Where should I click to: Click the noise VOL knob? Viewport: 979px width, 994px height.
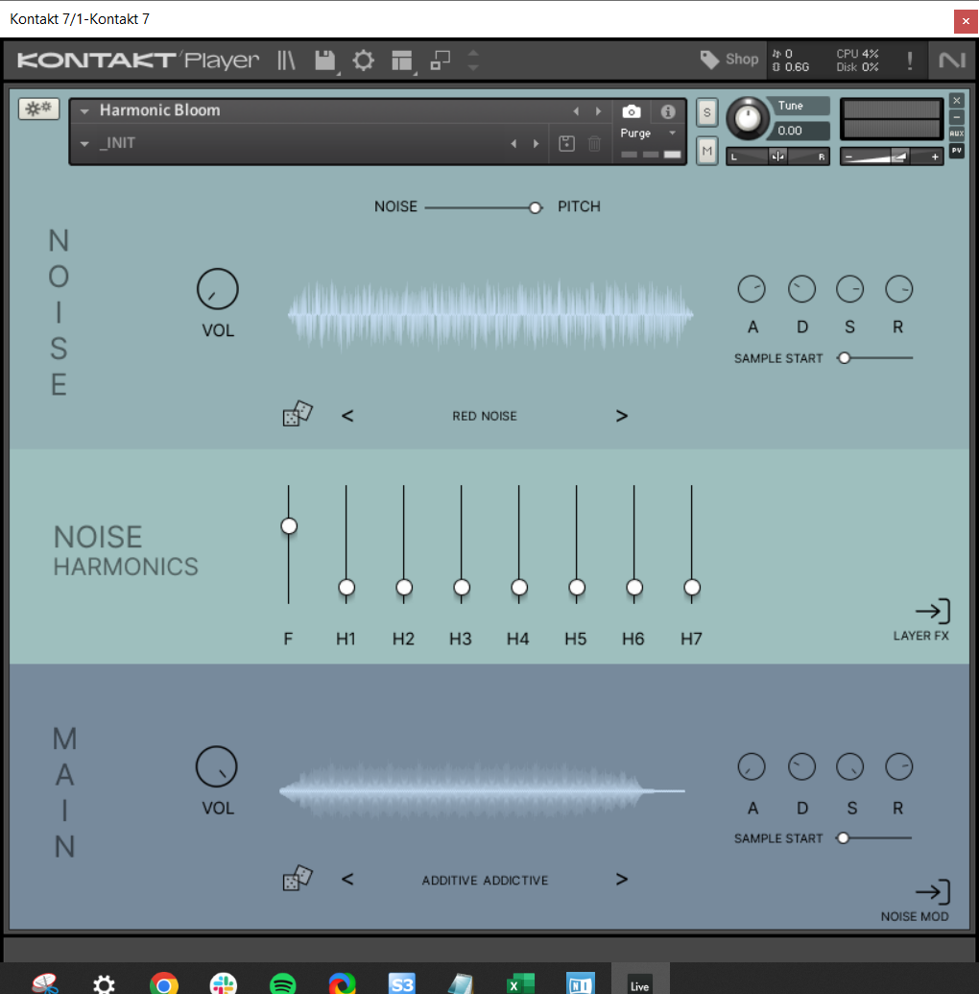[x=217, y=289]
